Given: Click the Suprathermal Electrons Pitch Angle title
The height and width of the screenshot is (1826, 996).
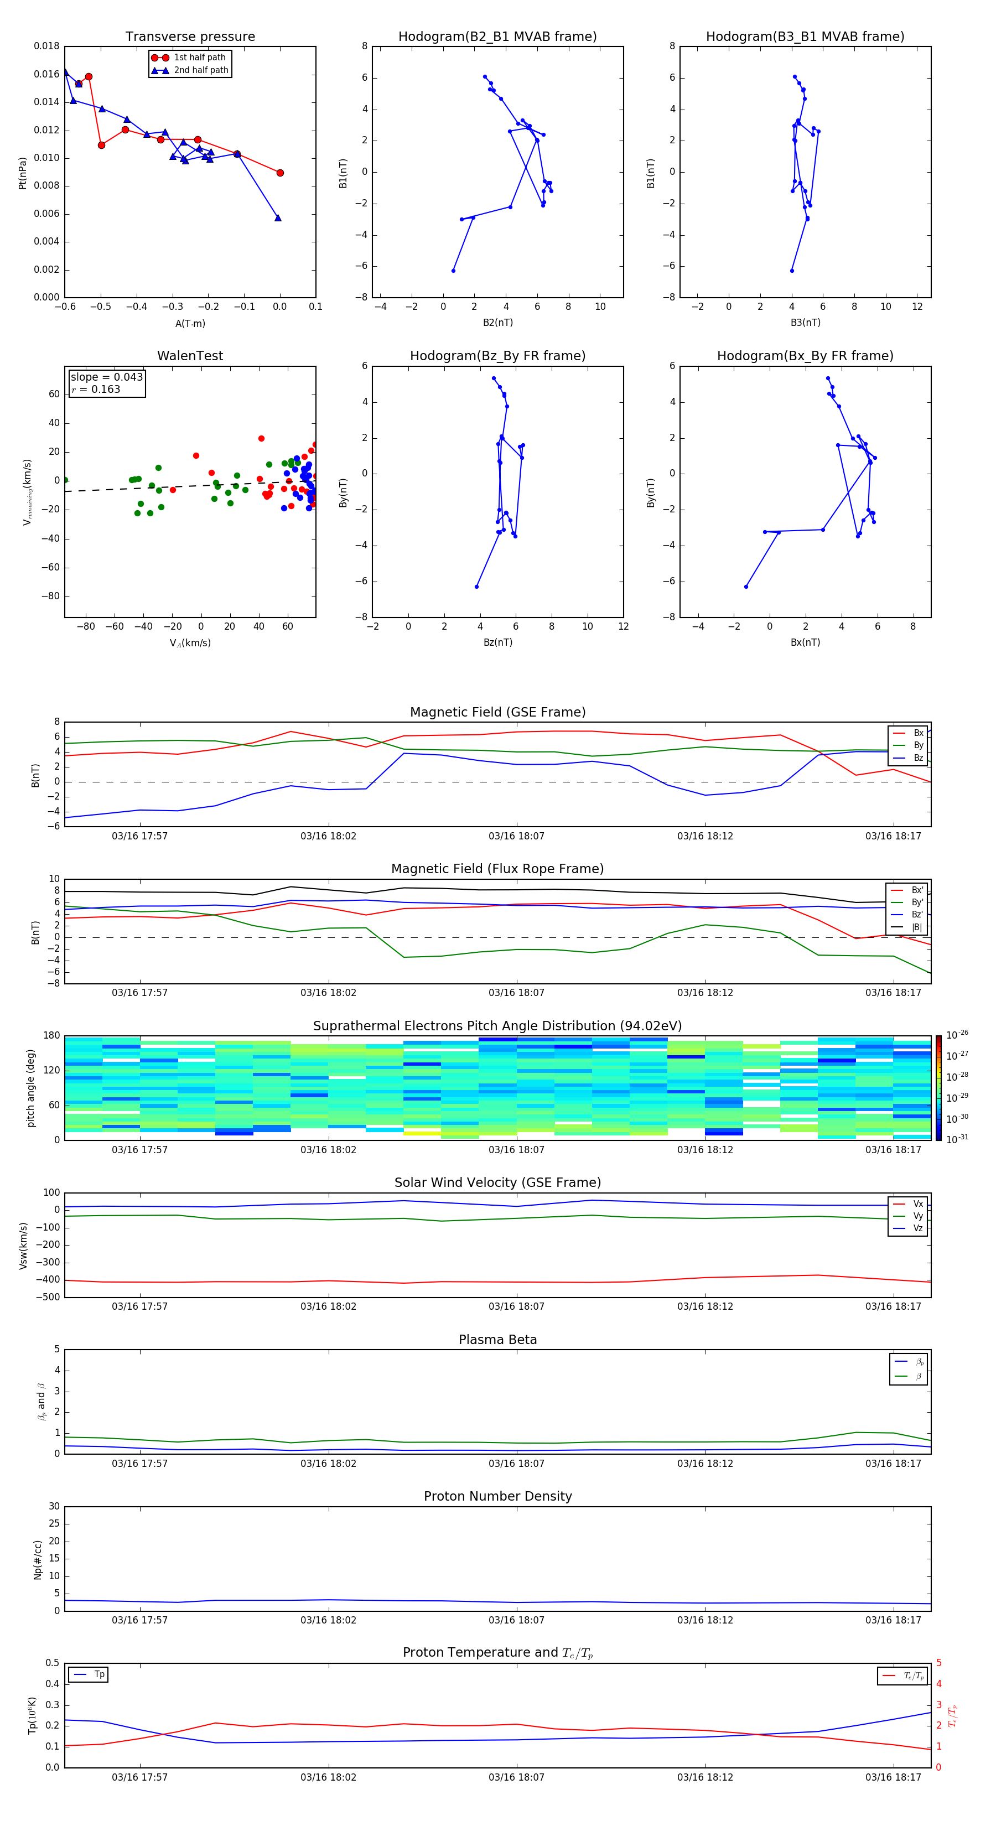Looking at the screenshot, I should point(497,1026).
